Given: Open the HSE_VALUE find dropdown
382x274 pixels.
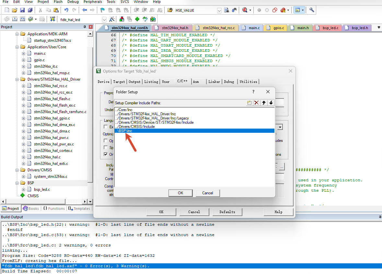Looking at the screenshot, I should coord(219,10).
